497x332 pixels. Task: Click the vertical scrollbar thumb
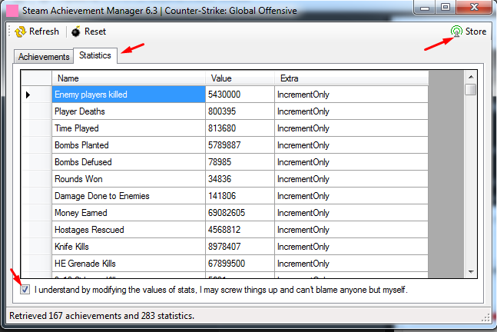[x=471, y=89]
